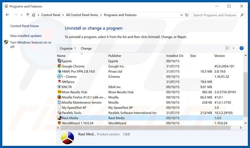Click the large Raut Media details icon
The width and height of the screenshot is (250, 148).
pos(67,138)
